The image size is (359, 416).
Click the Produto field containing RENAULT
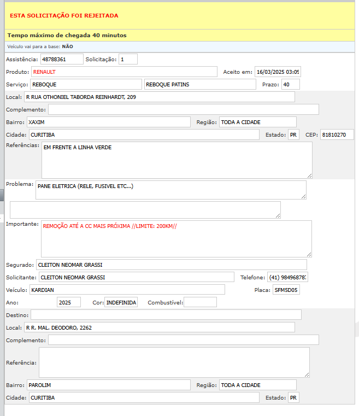pyautogui.click(x=124, y=72)
